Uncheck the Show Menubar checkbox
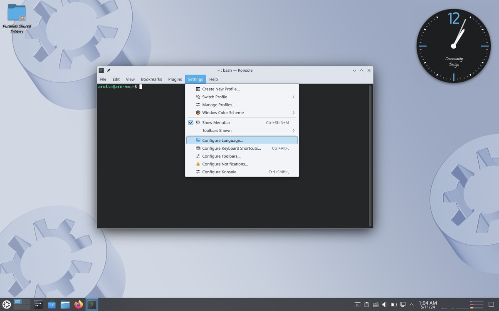The height and width of the screenshot is (311, 499). [191, 123]
